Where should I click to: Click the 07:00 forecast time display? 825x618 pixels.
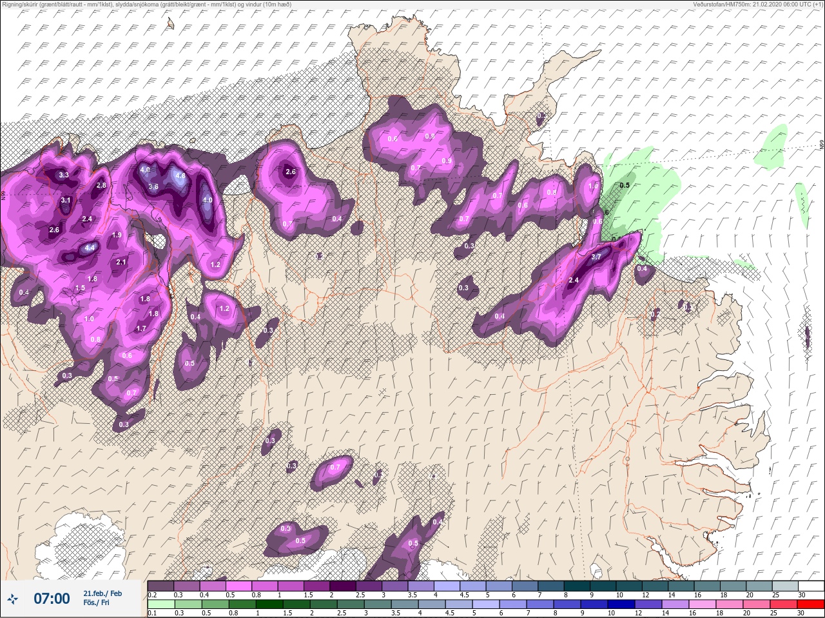point(52,599)
